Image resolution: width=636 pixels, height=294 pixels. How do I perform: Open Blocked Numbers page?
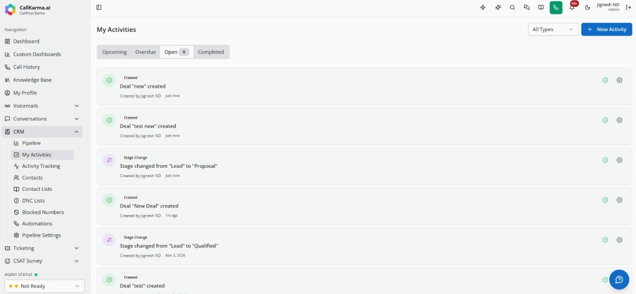[42, 212]
